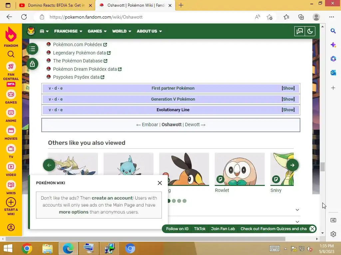
Task: Open the Video sidebar icon
Action: point(11,167)
